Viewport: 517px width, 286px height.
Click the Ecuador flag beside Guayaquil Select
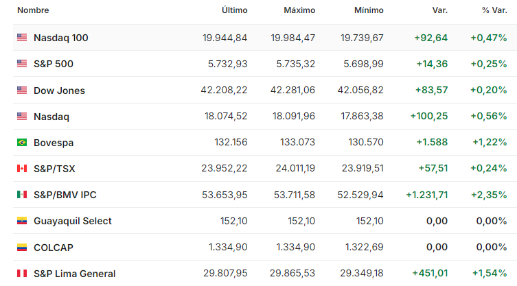point(22,221)
